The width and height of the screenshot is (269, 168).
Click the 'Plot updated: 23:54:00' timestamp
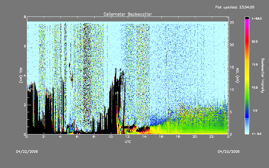(x=235, y=7)
